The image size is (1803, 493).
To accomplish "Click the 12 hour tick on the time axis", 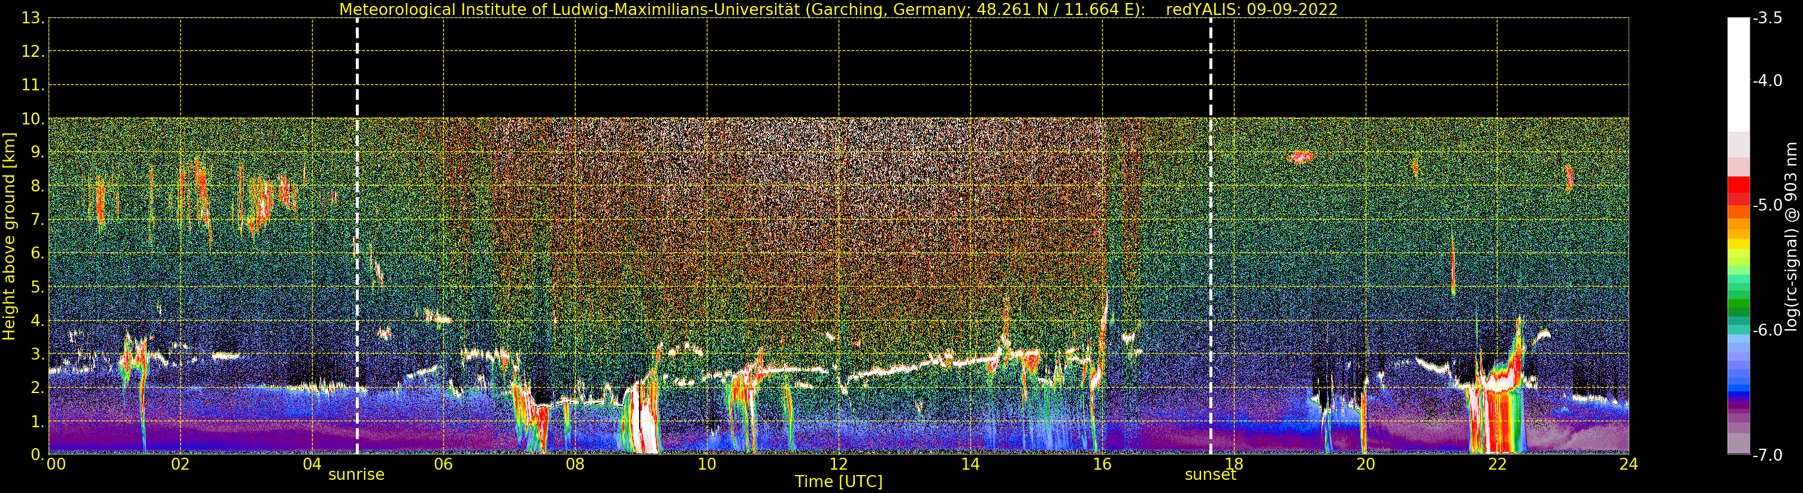I will pos(839,464).
